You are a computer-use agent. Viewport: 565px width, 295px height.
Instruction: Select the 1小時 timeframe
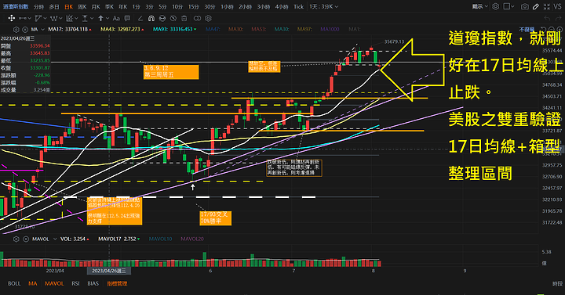coord(227,7)
